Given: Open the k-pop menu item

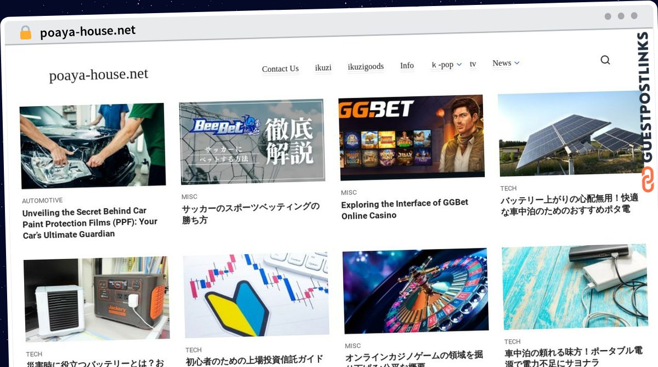Looking at the screenshot, I should point(443,65).
